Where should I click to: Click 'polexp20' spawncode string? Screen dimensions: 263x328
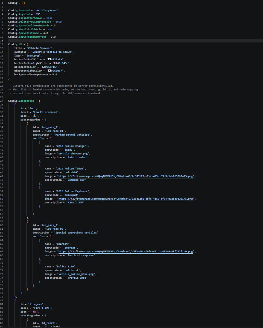[x=71, y=195]
